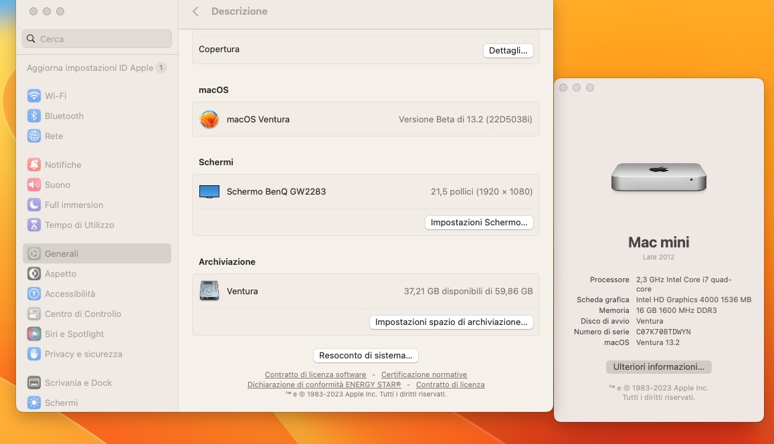Image resolution: width=774 pixels, height=444 pixels.
Task: Open Centro di Controllo icon
Action: [34, 314]
